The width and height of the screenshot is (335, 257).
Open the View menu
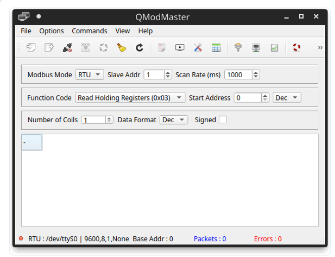123,31
